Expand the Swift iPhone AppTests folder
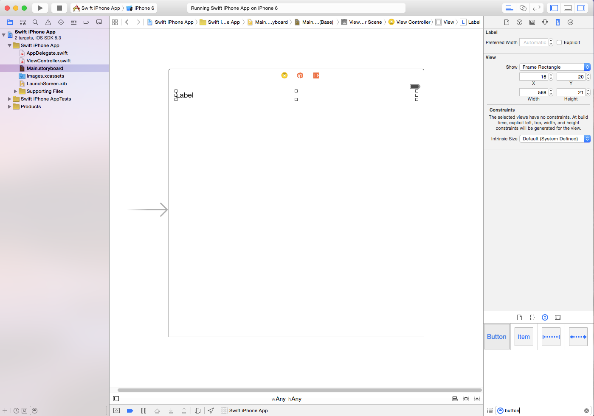Viewport: 594px width, 416px height. pyautogui.click(x=9, y=99)
